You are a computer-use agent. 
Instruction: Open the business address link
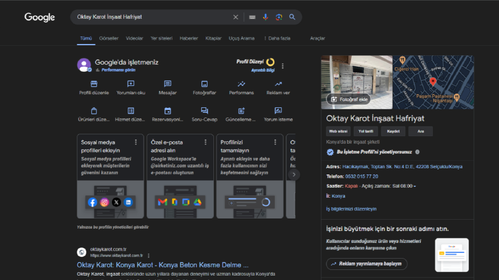tap(402, 166)
